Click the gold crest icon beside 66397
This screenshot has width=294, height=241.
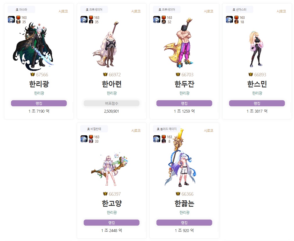click(105, 194)
